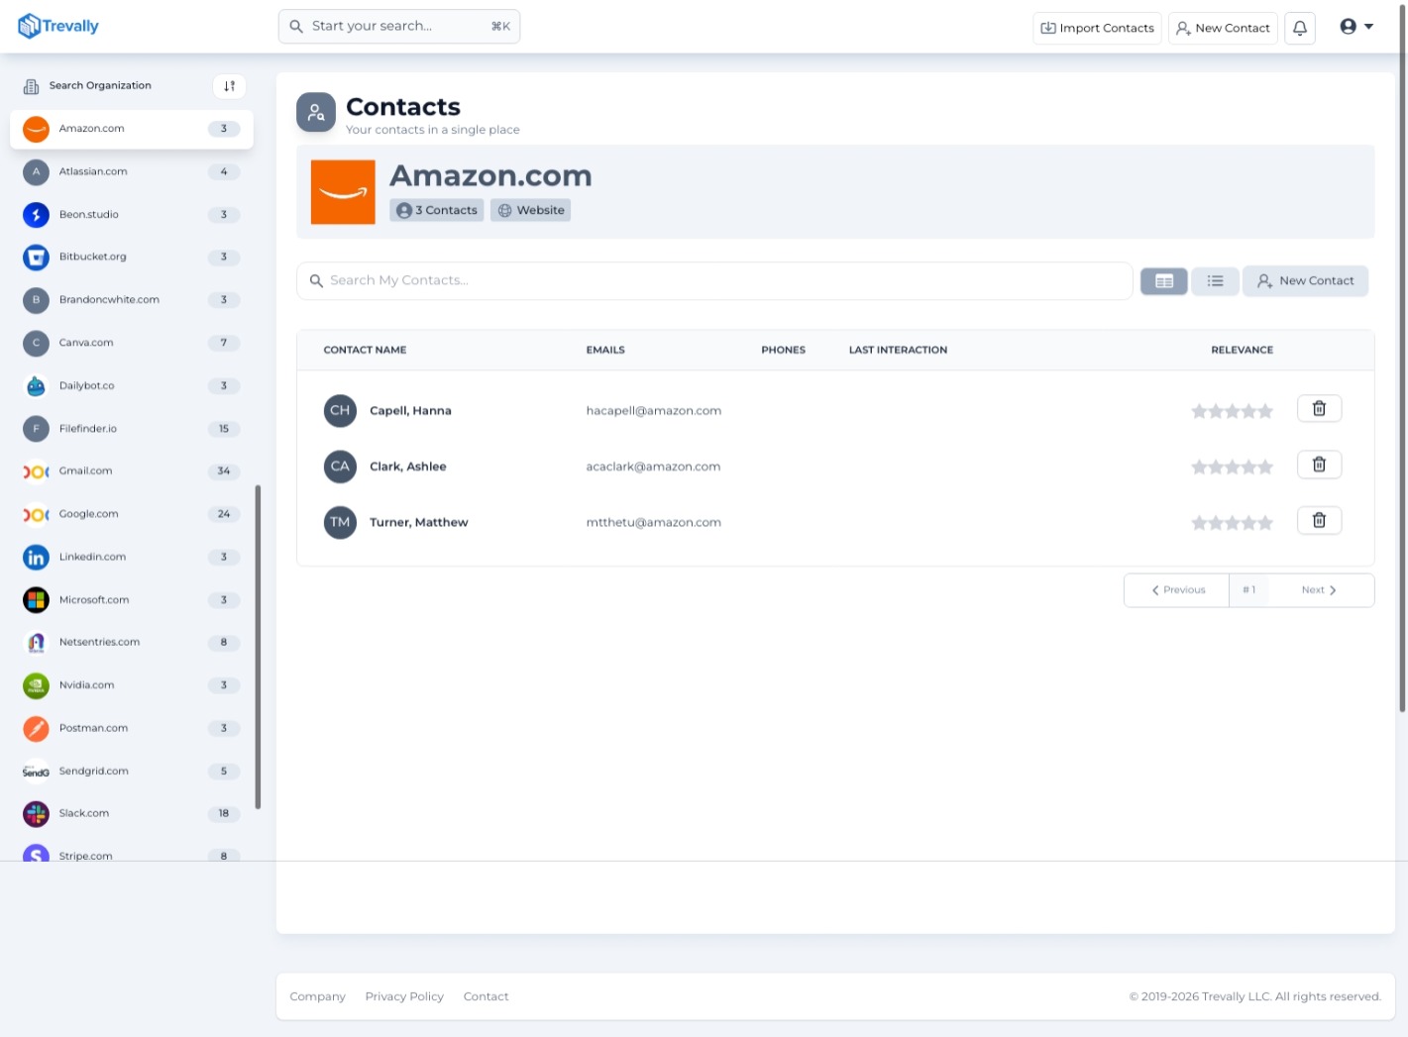Image resolution: width=1408 pixels, height=1037 pixels.
Task: Focus the Search My Contacts field
Action: 714,281
